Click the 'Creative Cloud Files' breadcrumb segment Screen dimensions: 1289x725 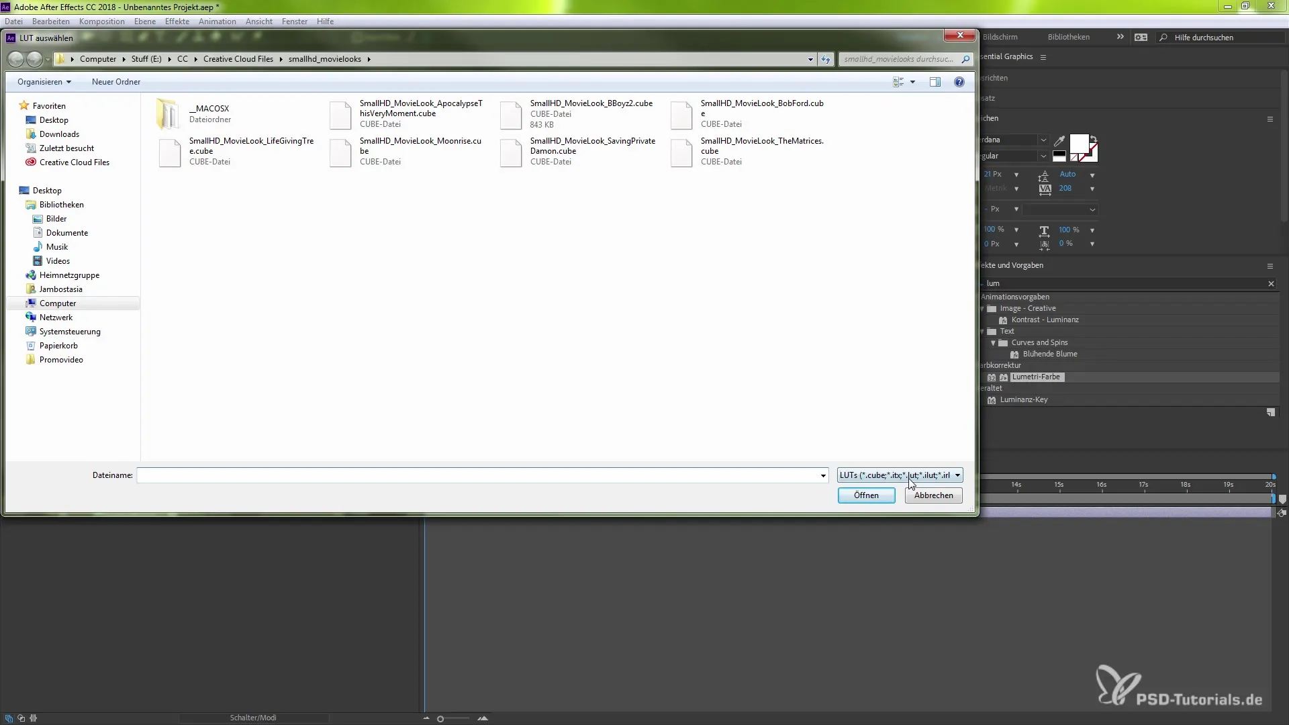coord(238,59)
